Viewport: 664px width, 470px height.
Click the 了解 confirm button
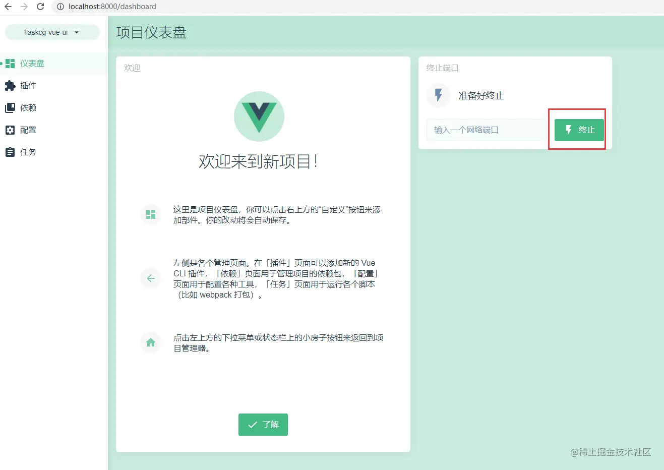pyautogui.click(x=263, y=425)
